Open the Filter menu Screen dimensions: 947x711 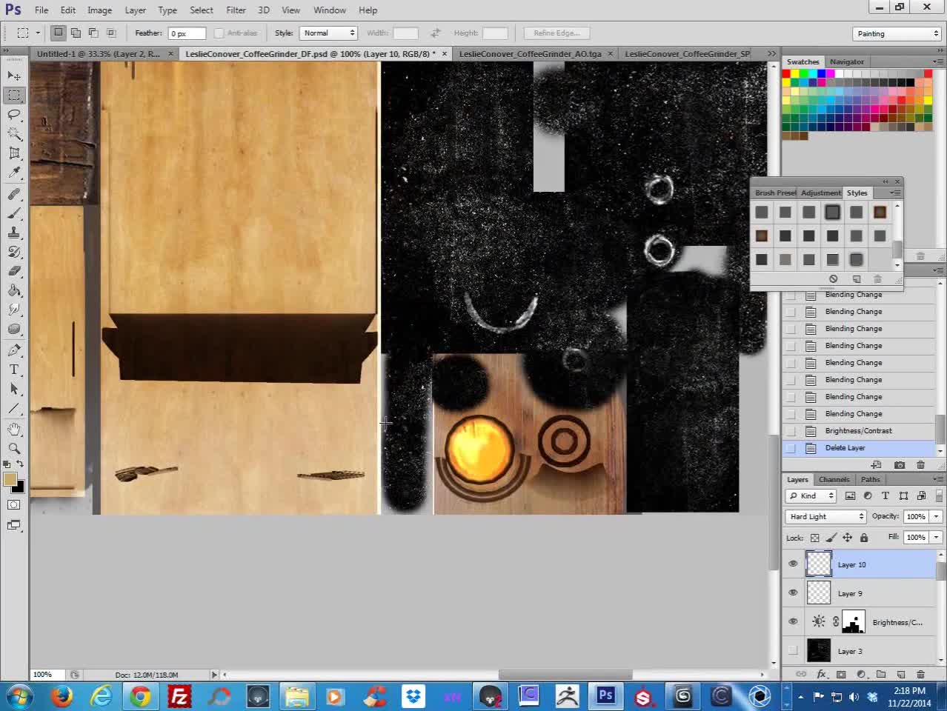click(x=236, y=10)
